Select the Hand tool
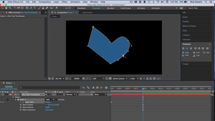Viewport: 215px width, 121px height. (6, 8)
